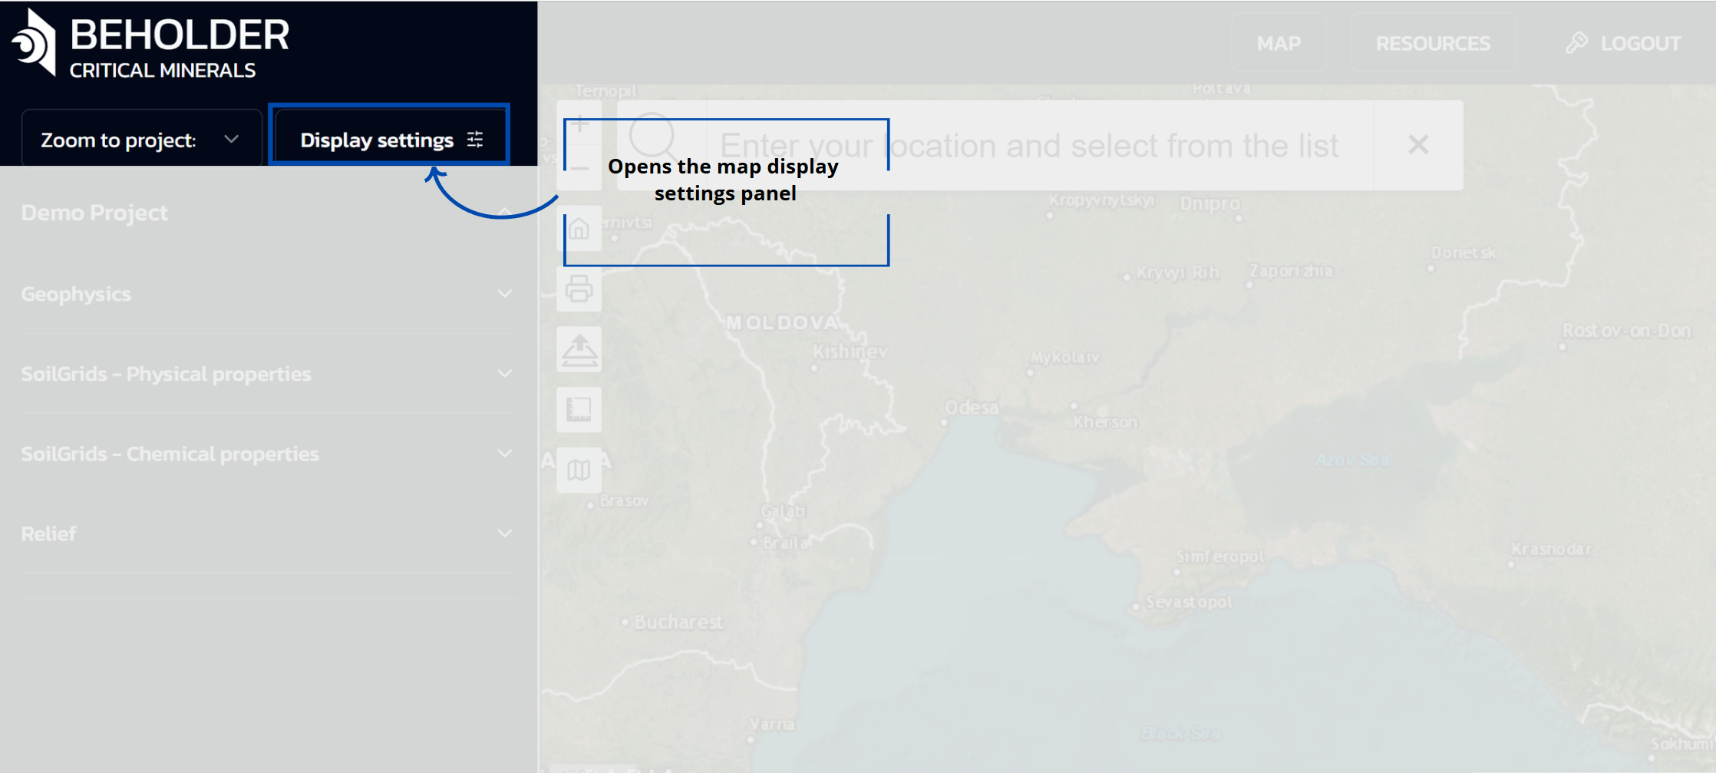
Task: Open the basemap selector icon
Action: click(579, 469)
